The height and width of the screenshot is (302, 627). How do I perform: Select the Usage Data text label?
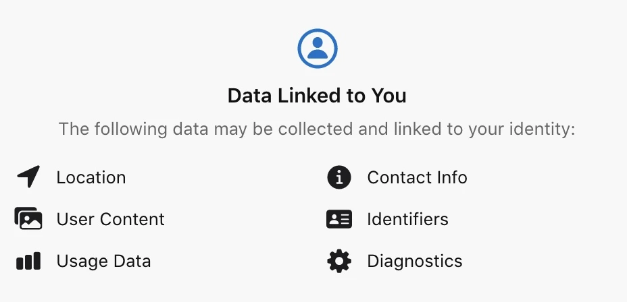(x=103, y=261)
